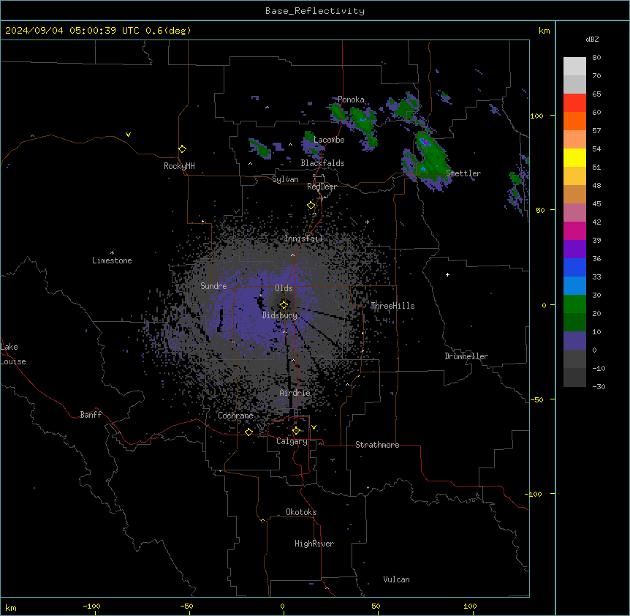Pick the red 60-65 dBZ legend swatch
This screenshot has width=630, height=616.
[x=574, y=103]
